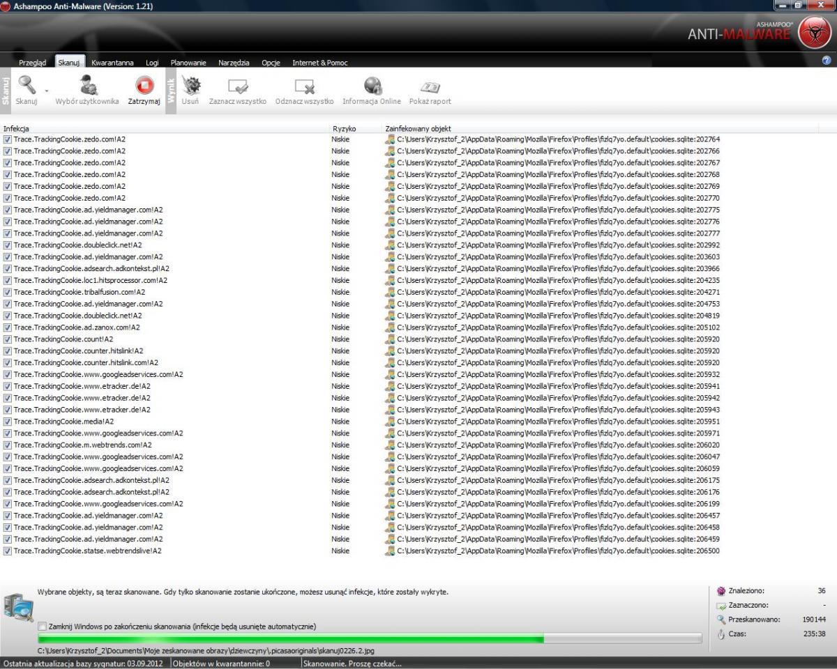
Task: Click the file icon of the cookies.sqlite:202764 row
Action: pos(391,139)
